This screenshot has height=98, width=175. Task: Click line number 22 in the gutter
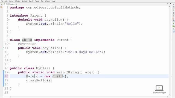pos(6,93)
